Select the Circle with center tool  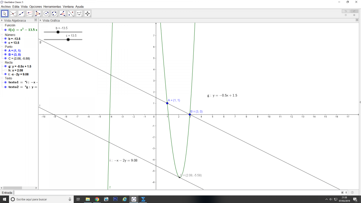click(x=46, y=14)
